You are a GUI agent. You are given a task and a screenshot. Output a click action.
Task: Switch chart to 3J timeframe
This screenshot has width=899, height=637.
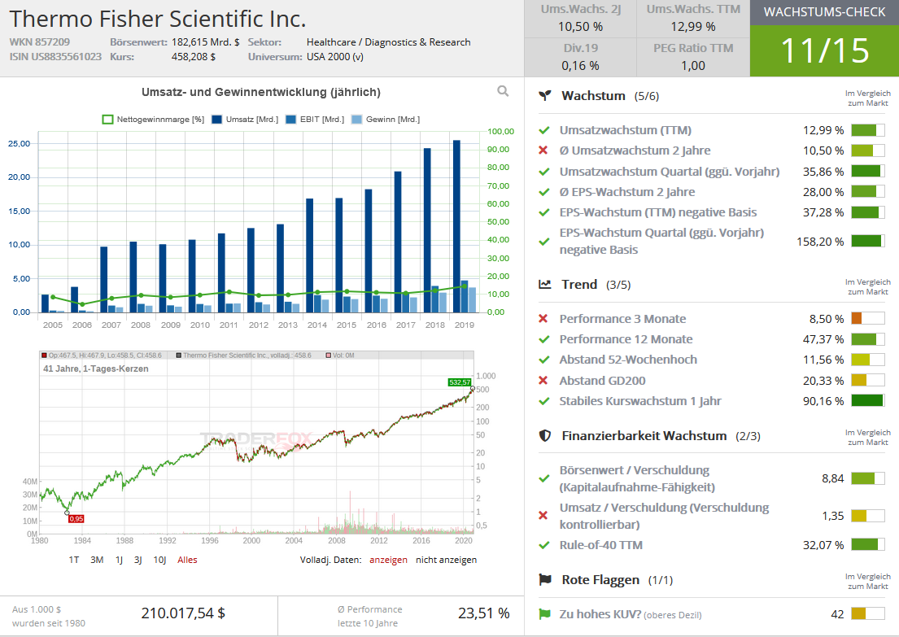tap(138, 560)
